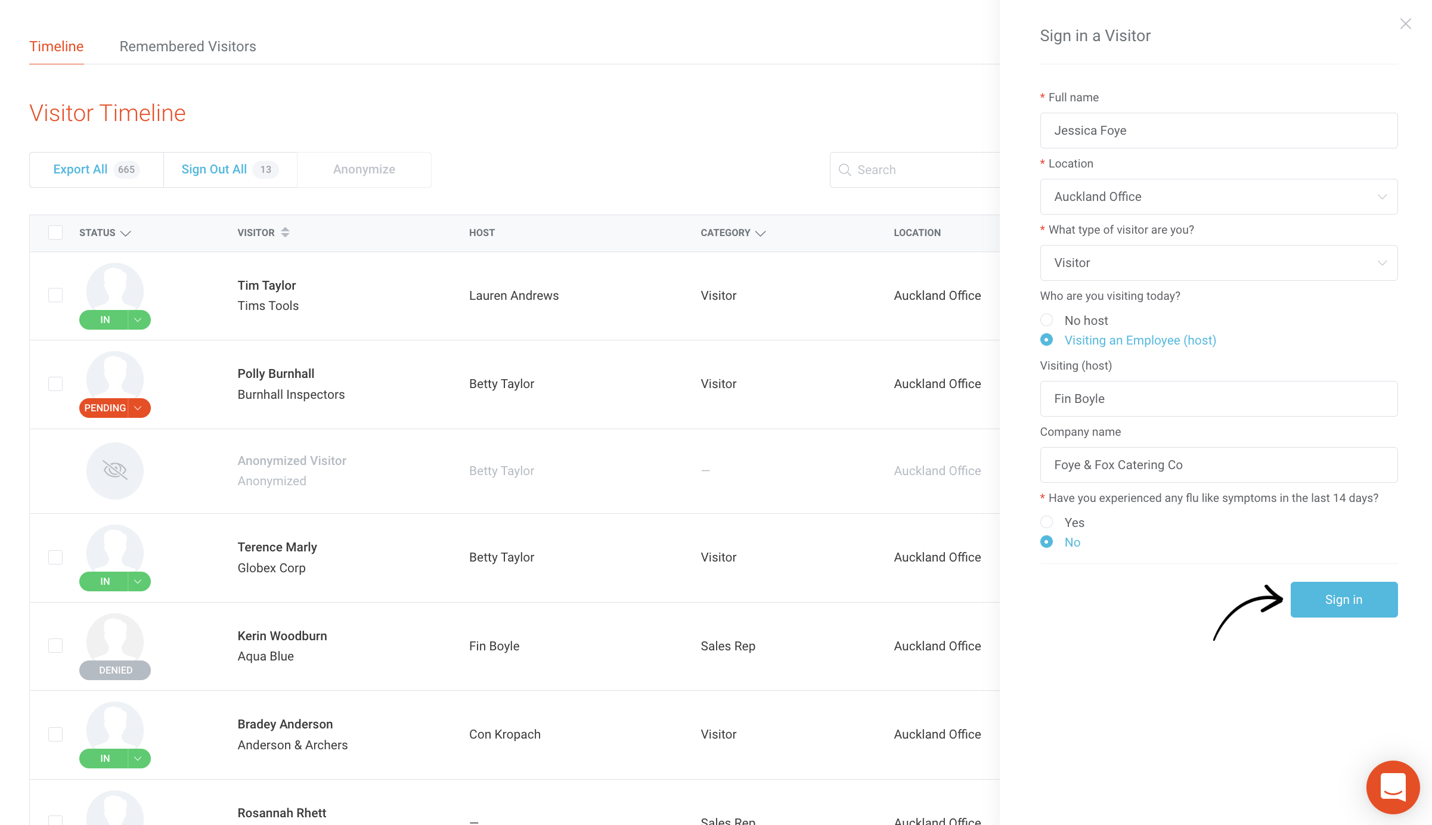Tick the checkbox for Tim Taylor
The width and height of the screenshot is (1432, 825).
coord(55,295)
